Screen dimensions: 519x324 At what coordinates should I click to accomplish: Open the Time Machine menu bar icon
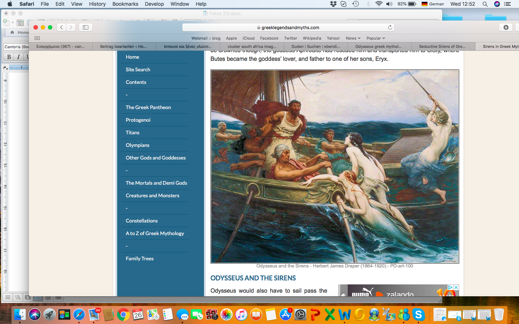click(356, 4)
